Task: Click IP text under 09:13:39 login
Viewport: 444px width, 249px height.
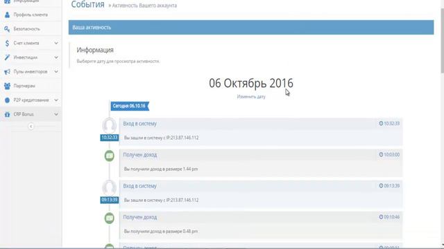Action: click(x=161, y=200)
